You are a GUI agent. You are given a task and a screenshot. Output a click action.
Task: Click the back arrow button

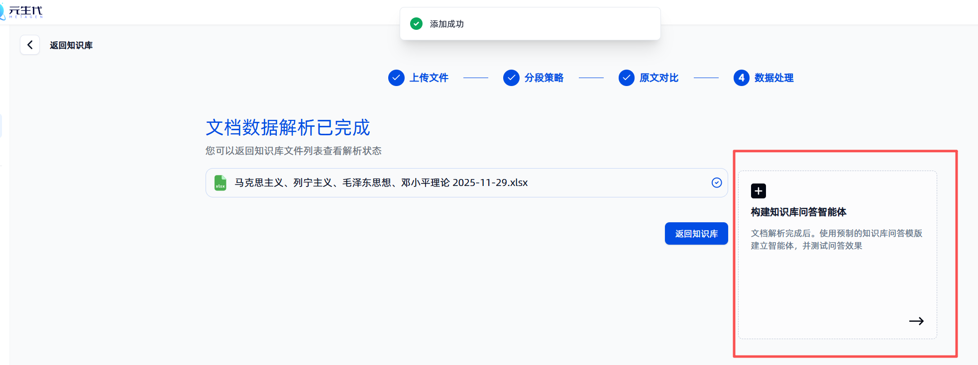[x=30, y=45]
